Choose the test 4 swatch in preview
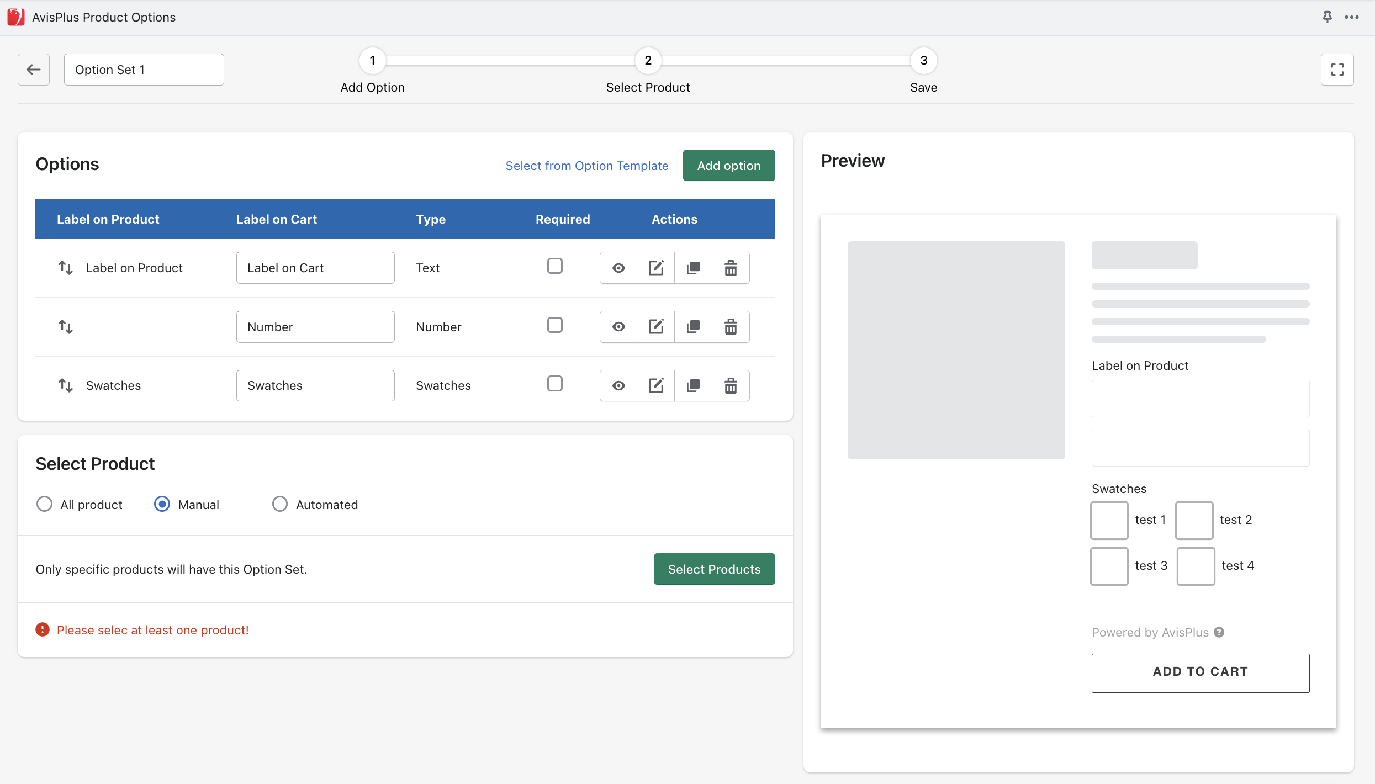The height and width of the screenshot is (784, 1375). click(x=1196, y=566)
